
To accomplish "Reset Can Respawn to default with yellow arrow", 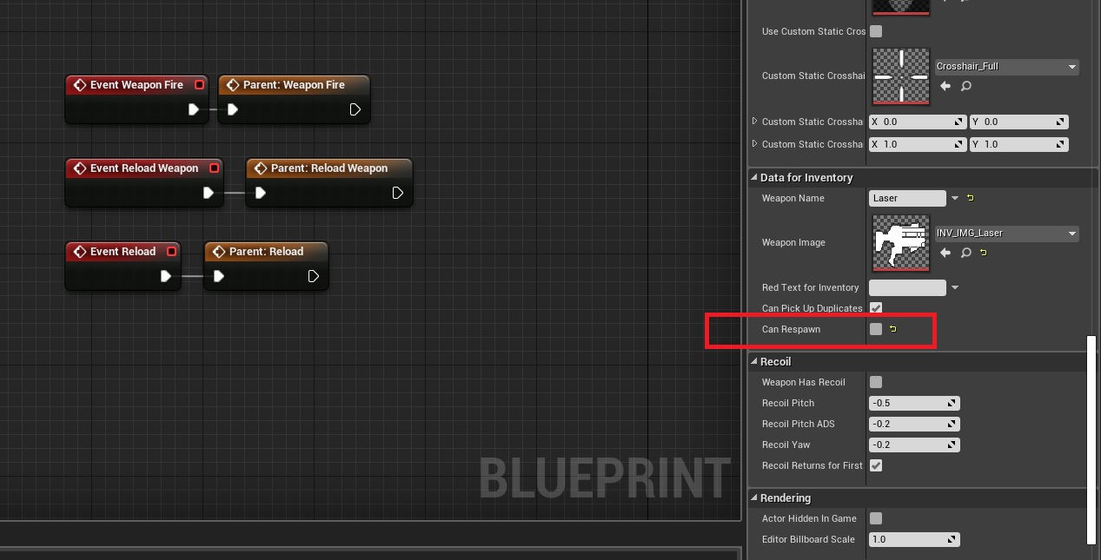I will pyautogui.click(x=892, y=329).
